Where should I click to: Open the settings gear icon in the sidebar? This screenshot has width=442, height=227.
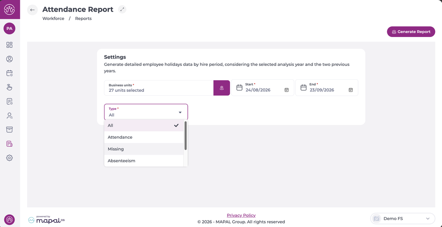coord(9,158)
